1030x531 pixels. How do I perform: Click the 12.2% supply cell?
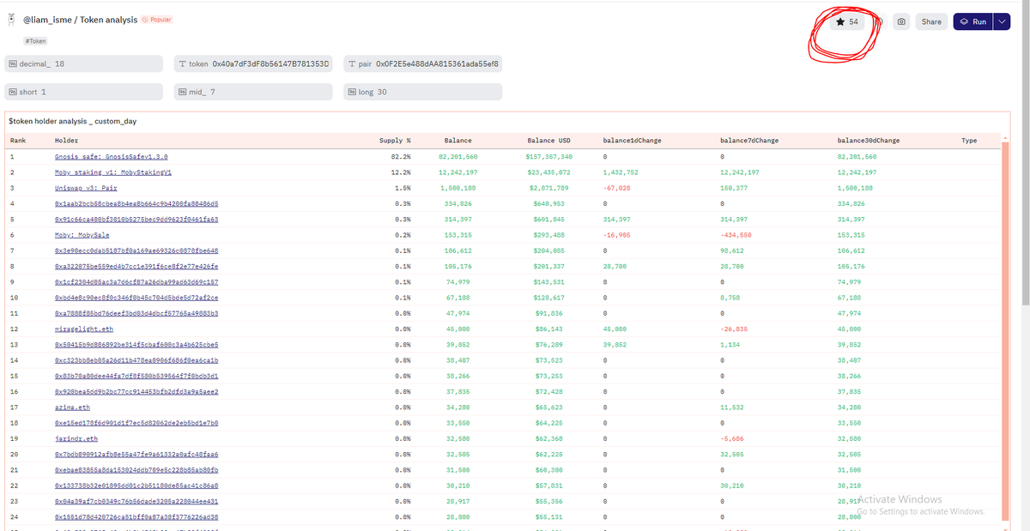click(401, 172)
